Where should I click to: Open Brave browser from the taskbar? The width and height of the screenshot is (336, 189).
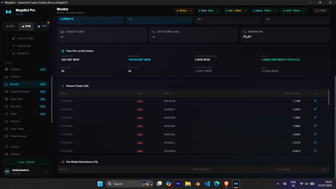tap(226, 184)
